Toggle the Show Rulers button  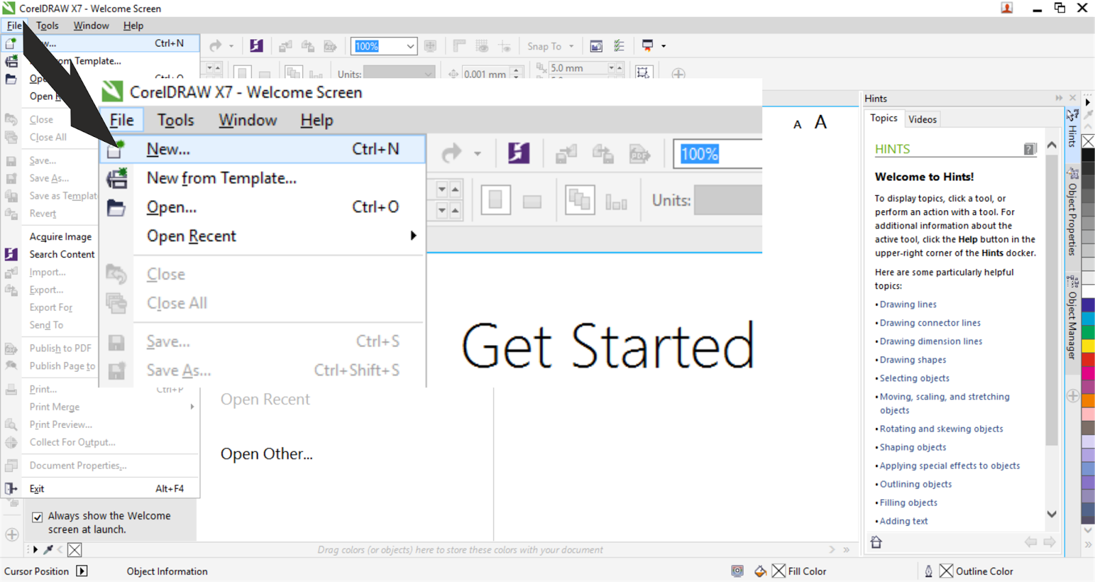click(459, 46)
